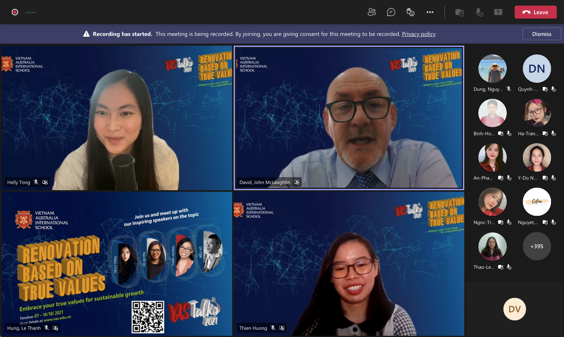The height and width of the screenshot is (337, 564).
Task: Click the muted mic icon beside Thien Huong
Action: coord(273,328)
